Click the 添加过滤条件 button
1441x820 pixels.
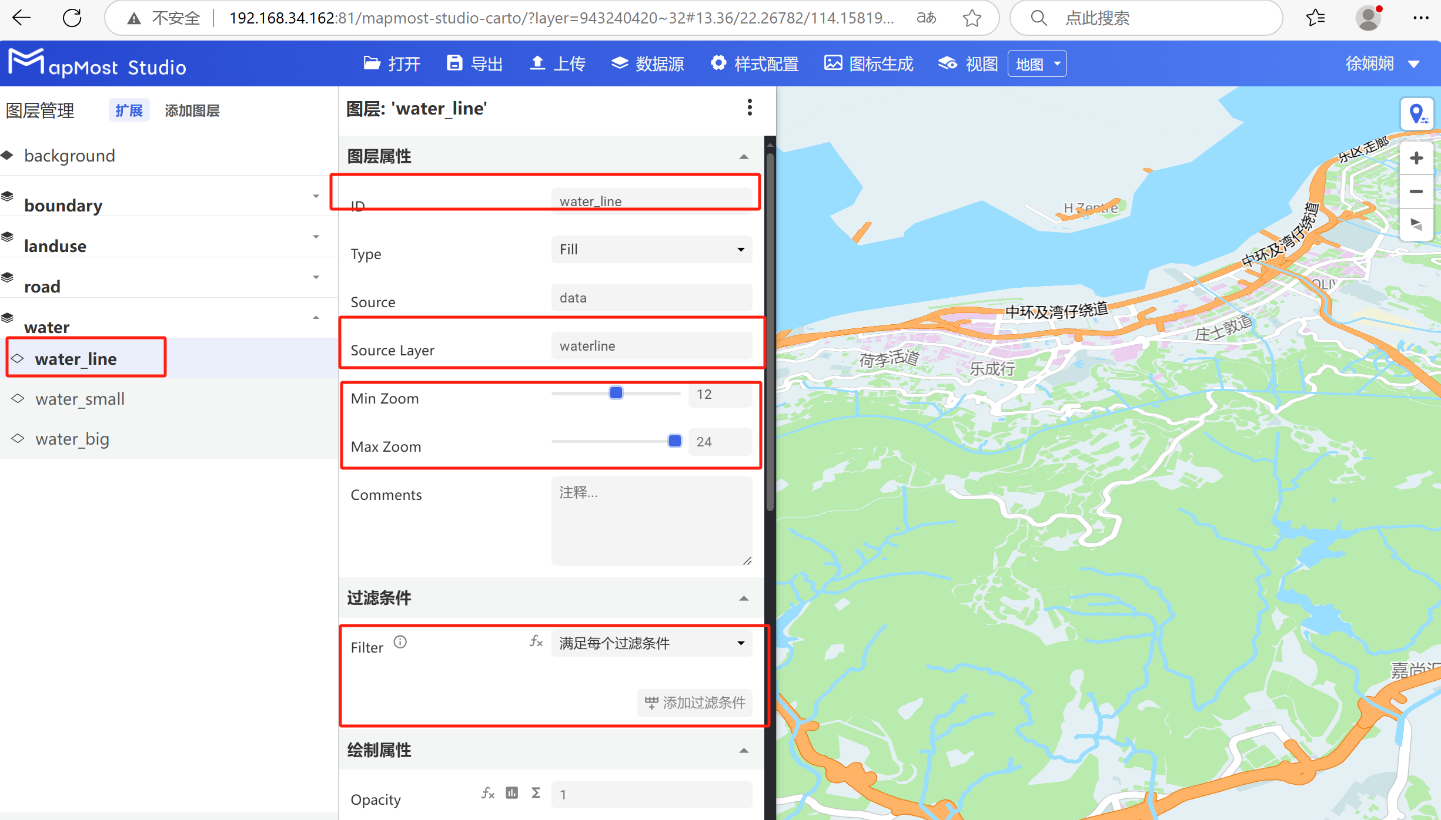694,703
